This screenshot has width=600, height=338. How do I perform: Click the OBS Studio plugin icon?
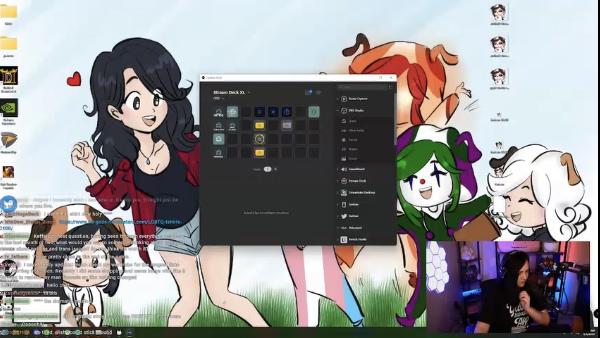click(x=344, y=110)
